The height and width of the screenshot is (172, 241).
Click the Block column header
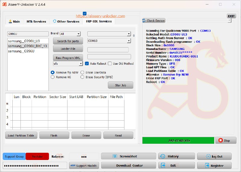(x=26, y=97)
